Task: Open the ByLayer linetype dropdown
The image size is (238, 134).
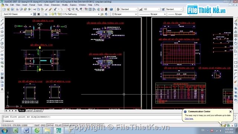Action: 152,14
